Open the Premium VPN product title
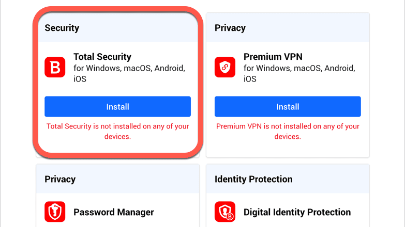 click(x=273, y=57)
